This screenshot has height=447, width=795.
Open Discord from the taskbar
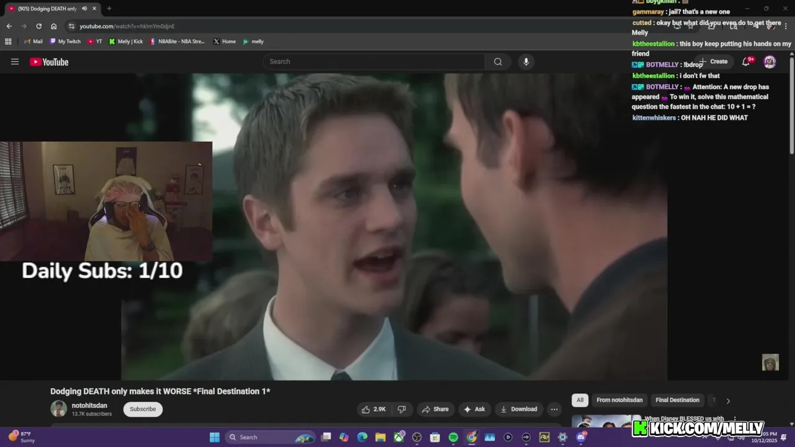[581, 437]
